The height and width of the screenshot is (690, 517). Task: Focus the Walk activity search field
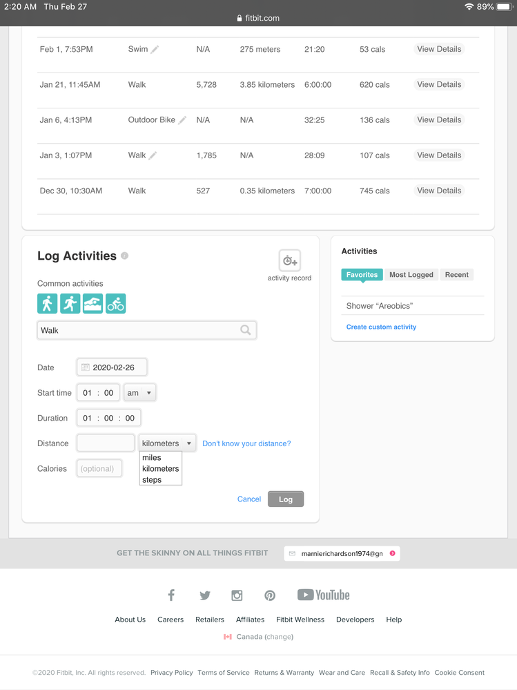[147, 330]
